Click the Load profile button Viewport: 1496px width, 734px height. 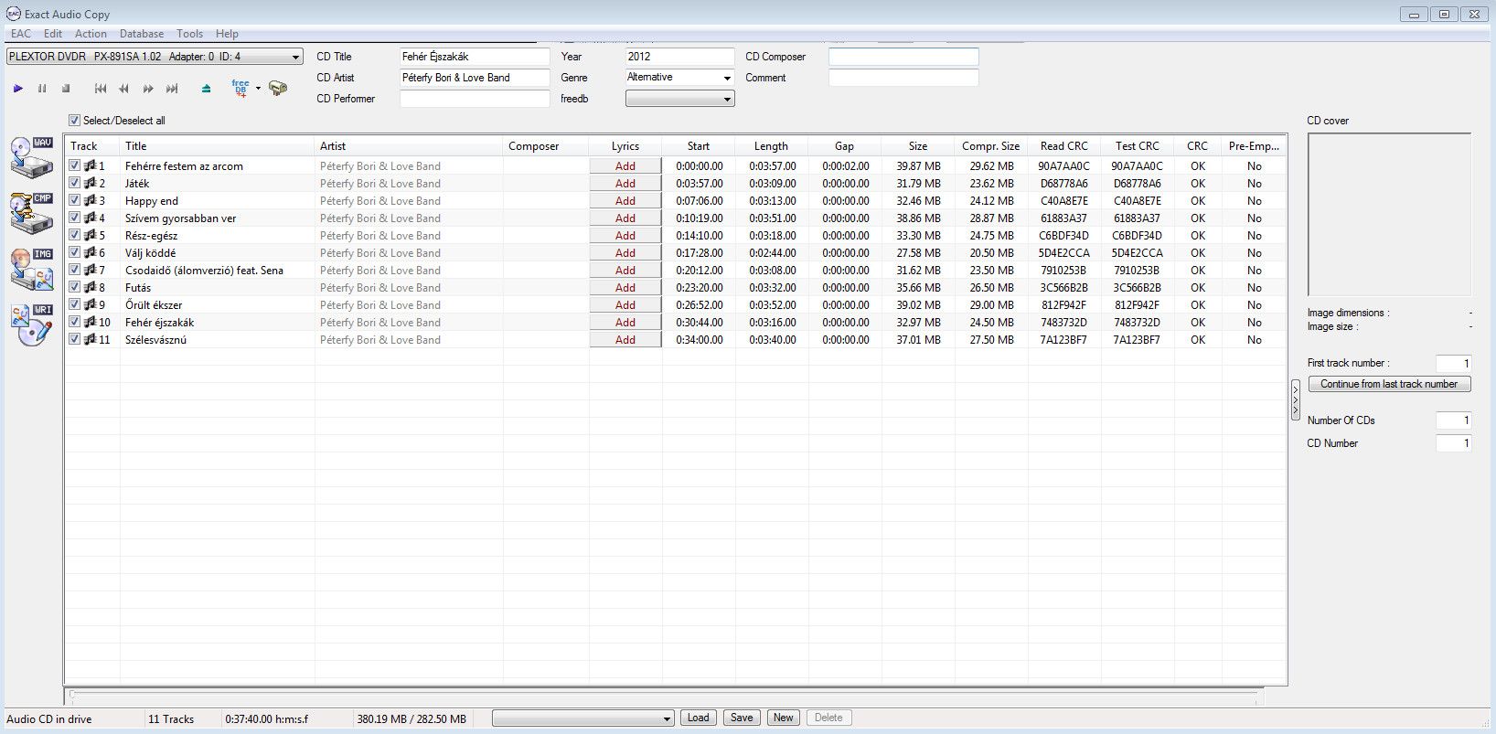(x=699, y=718)
